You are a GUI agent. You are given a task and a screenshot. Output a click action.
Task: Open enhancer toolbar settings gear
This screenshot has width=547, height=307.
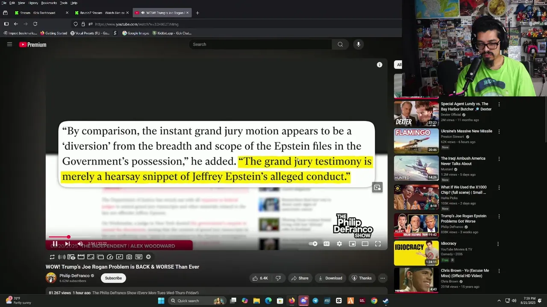148,257
